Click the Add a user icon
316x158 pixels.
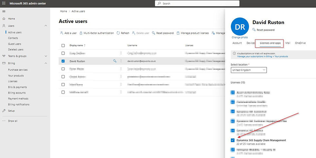pyautogui.click(x=62, y=33)
